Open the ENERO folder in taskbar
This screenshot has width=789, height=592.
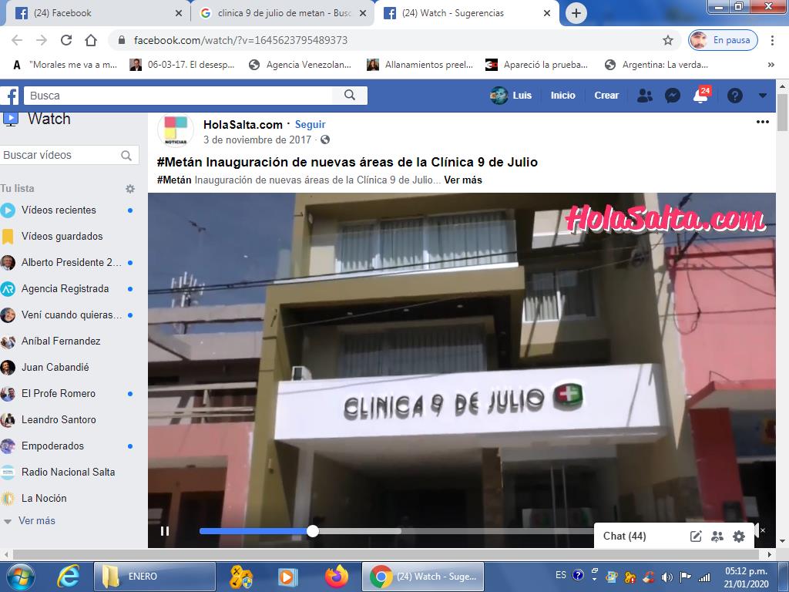(x=154, y=577)
